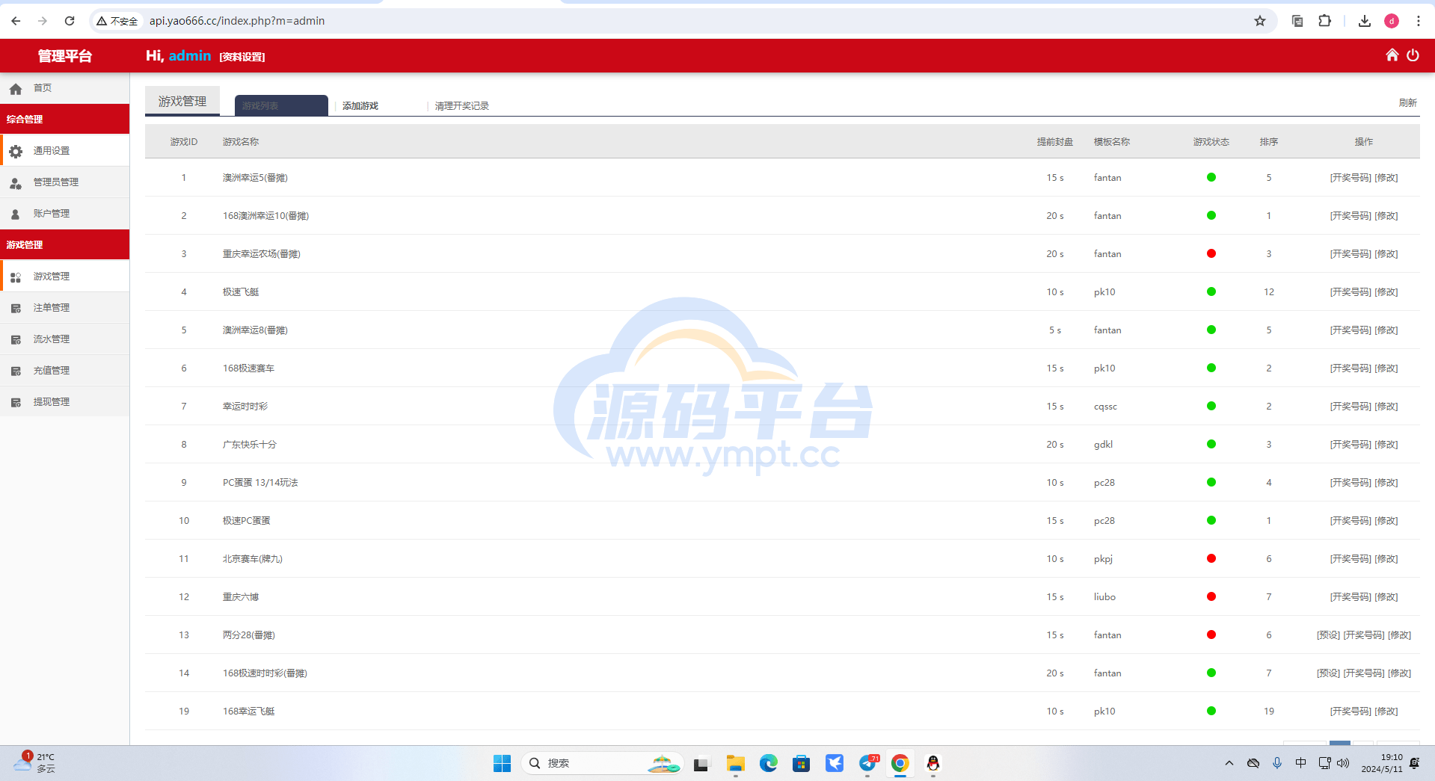Open the QQ penguin taskbar icon
The height and width of the screenshot is (781, 1435).
(932, 763)
